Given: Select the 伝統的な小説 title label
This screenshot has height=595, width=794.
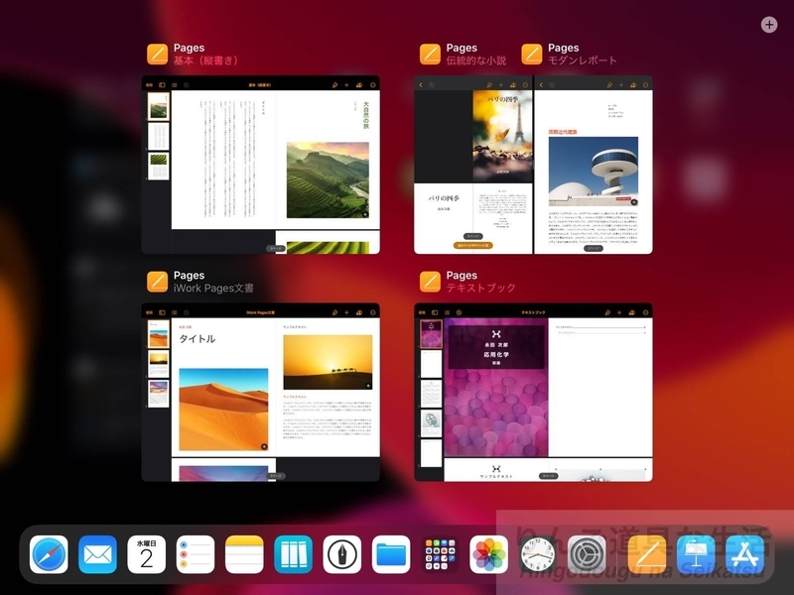Looking at the screenshot, I should [x=476, y=60].
